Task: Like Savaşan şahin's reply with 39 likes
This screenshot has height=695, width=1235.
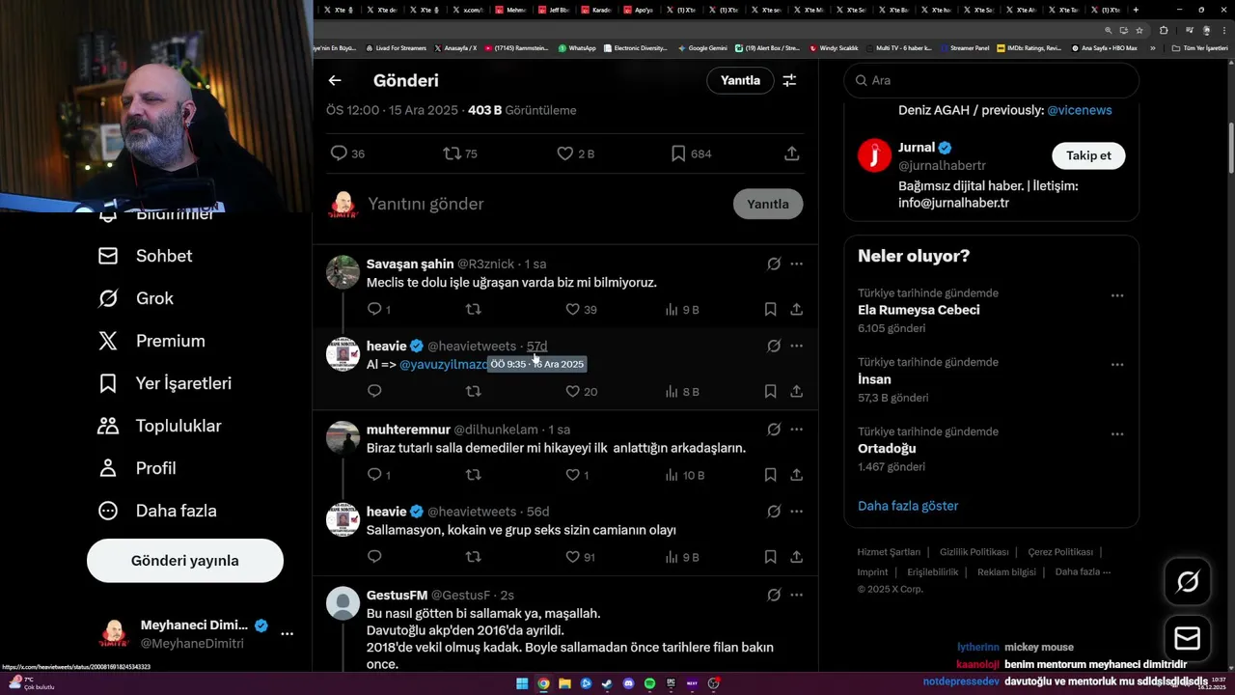Action: (572, 309)
